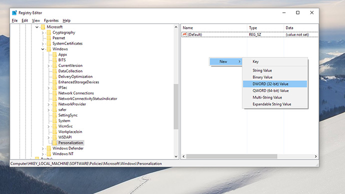
Task: Expand the NetworkProvider key
Action: (x=48, y=104)
